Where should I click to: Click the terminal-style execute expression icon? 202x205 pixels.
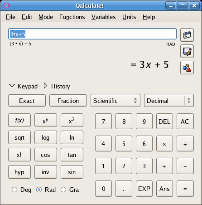click(187, 35)
